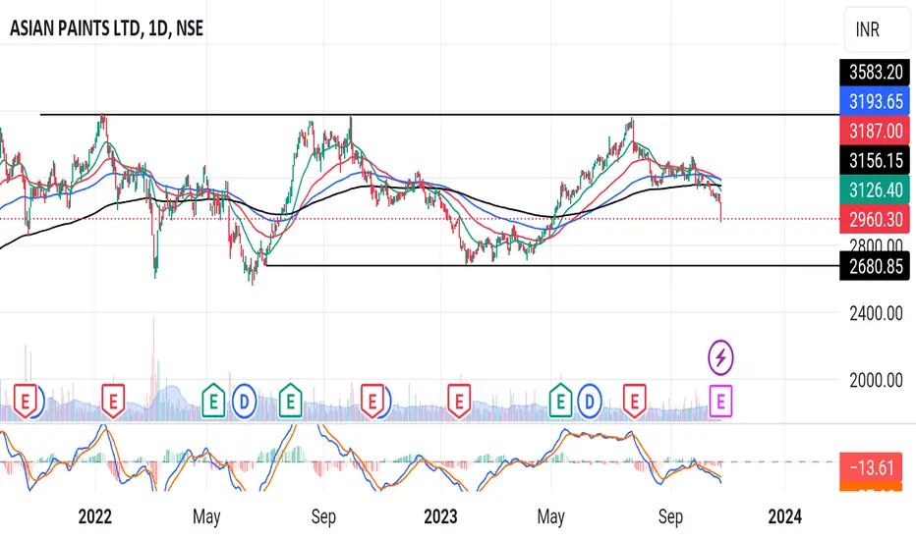Click the purple lightning bolt event icon
The height and width of the screenshot is (540, 916).
[720, 357]
